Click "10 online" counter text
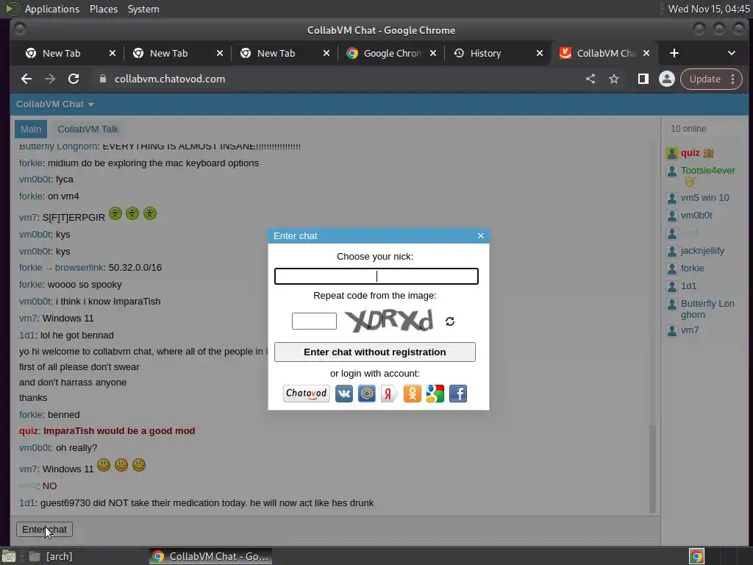This screenshot has height=565, width=753. tap(688, 129)
